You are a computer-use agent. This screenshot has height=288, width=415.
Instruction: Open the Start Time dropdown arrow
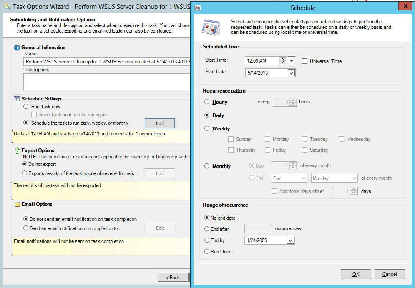point(292,61)
